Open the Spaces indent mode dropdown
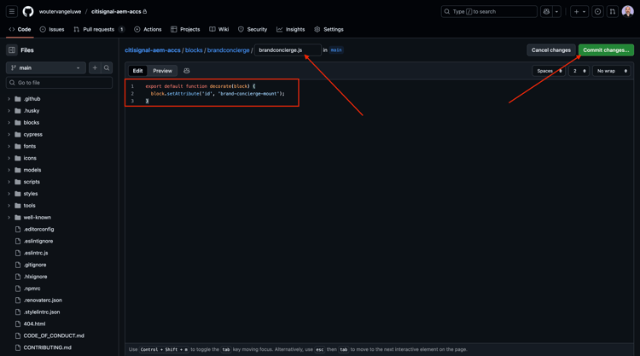The height and width of the screenshot is (356, 640). [x=549, y=71]
